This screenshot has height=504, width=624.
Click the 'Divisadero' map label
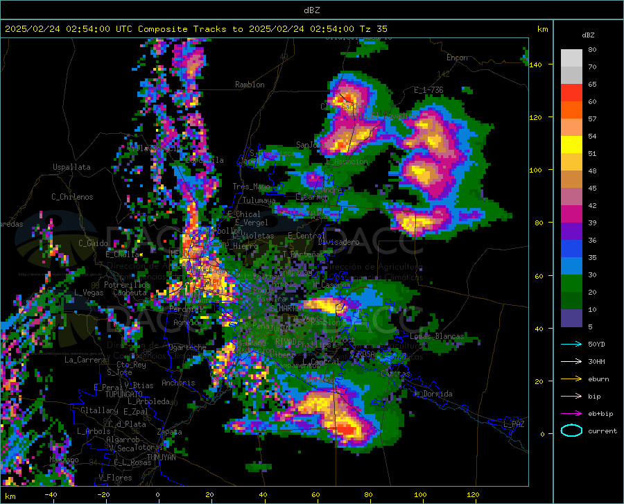click(338, 242)
